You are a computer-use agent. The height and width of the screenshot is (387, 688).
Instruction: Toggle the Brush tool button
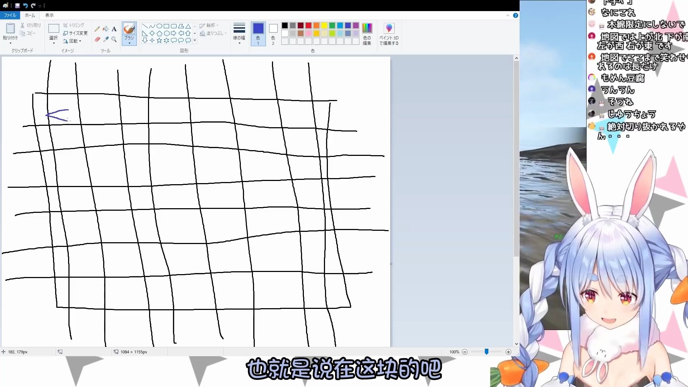[129, 29]
